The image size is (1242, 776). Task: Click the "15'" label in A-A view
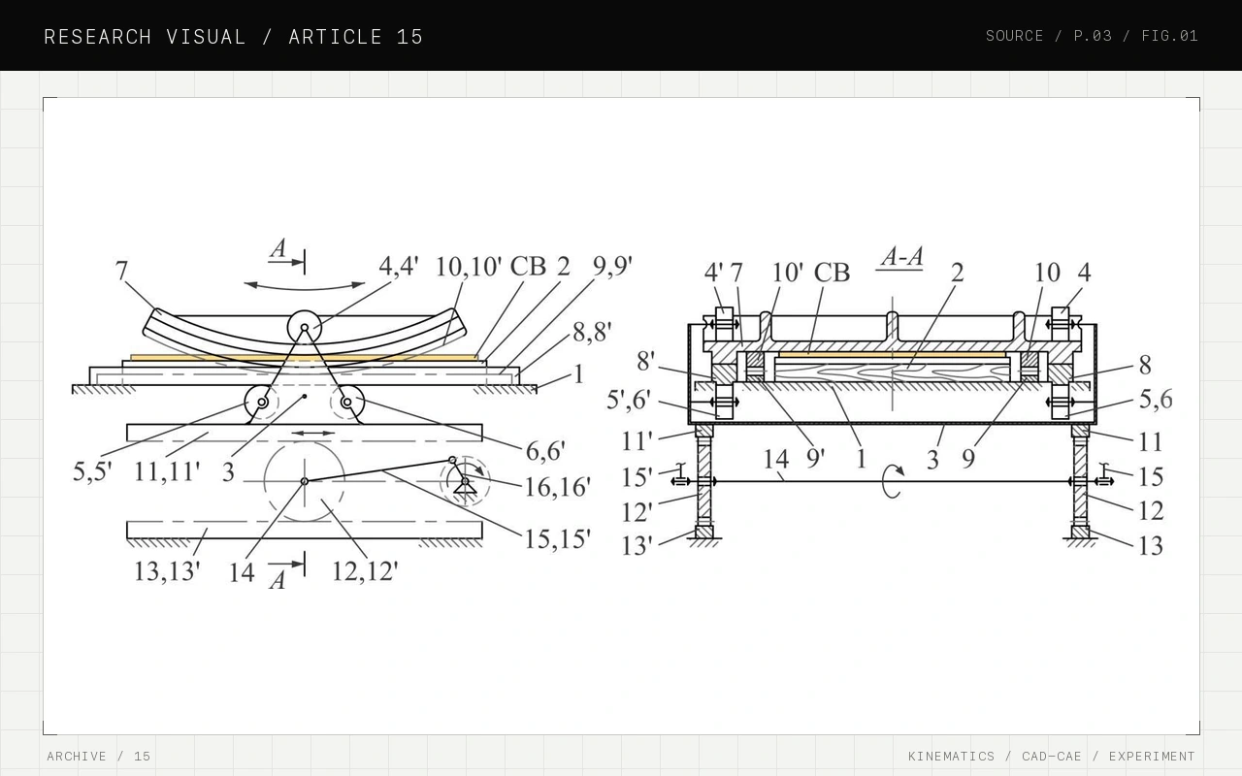point(637,477)
